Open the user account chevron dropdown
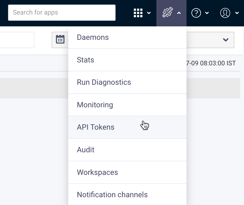Screen dimensions: 244x205 coord(237,13)
